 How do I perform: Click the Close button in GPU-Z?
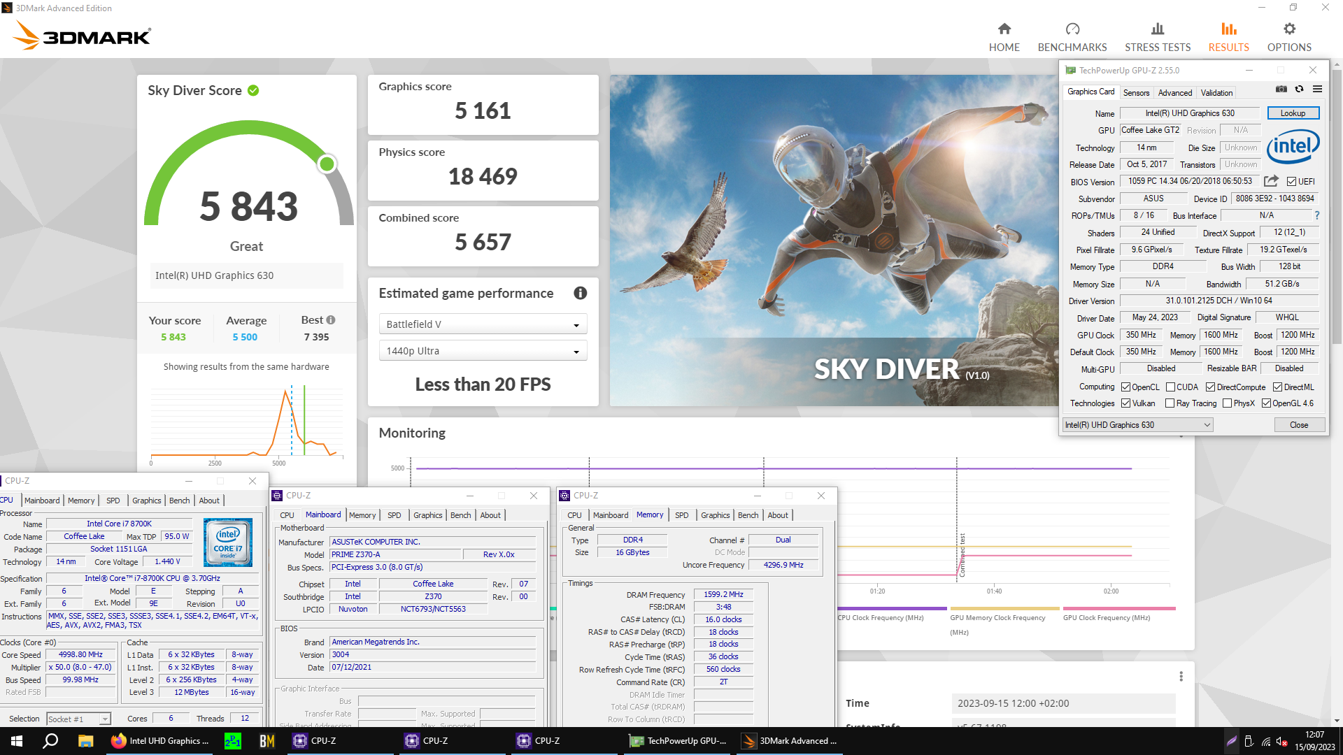pyautogui.click(x=1298, y=425)
